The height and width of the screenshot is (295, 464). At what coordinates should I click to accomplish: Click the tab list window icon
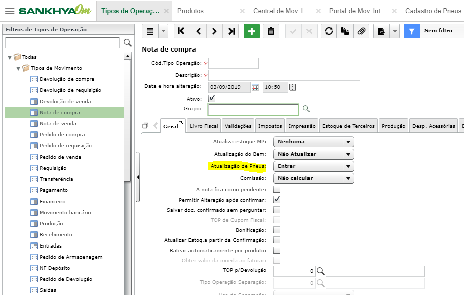tap(145, 126)
